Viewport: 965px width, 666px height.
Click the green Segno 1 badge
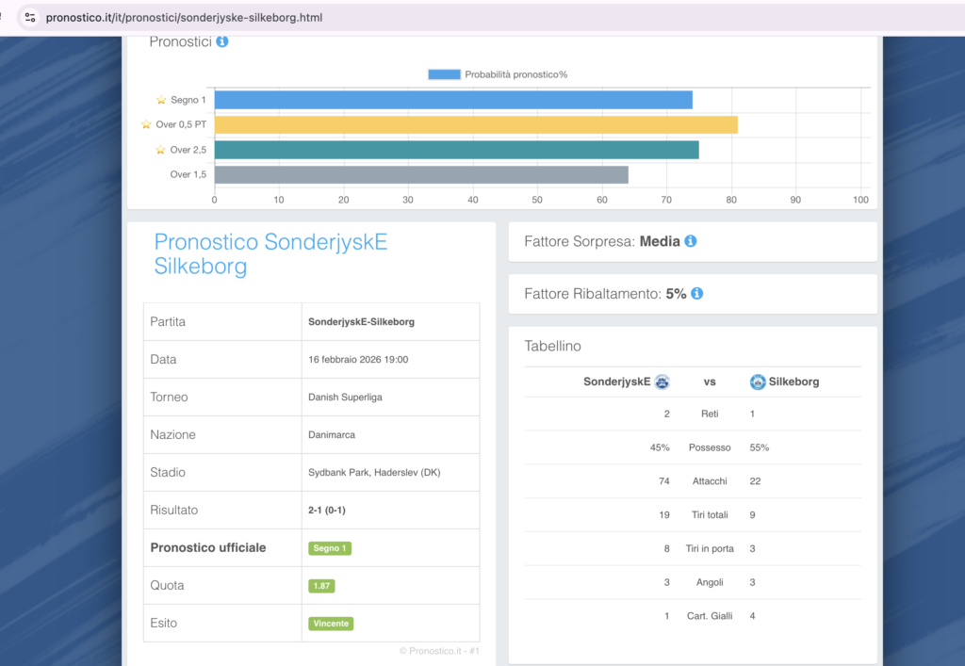tap(330, 548)
